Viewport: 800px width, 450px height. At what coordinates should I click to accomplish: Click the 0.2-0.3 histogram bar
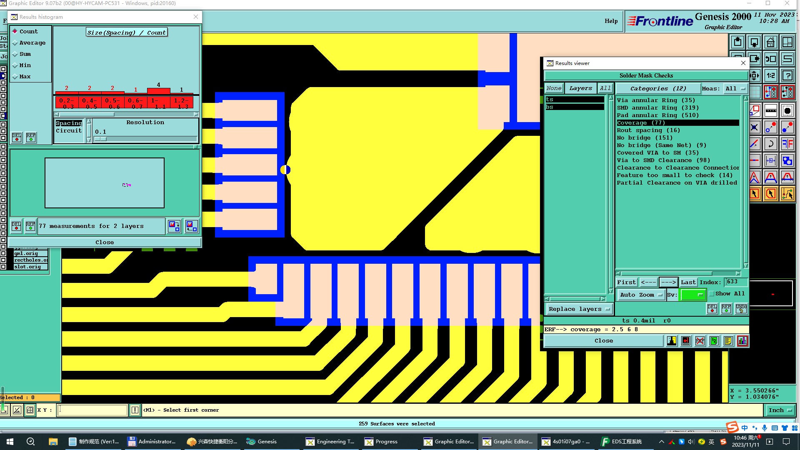pyautogui.click(x=67, y=92)
